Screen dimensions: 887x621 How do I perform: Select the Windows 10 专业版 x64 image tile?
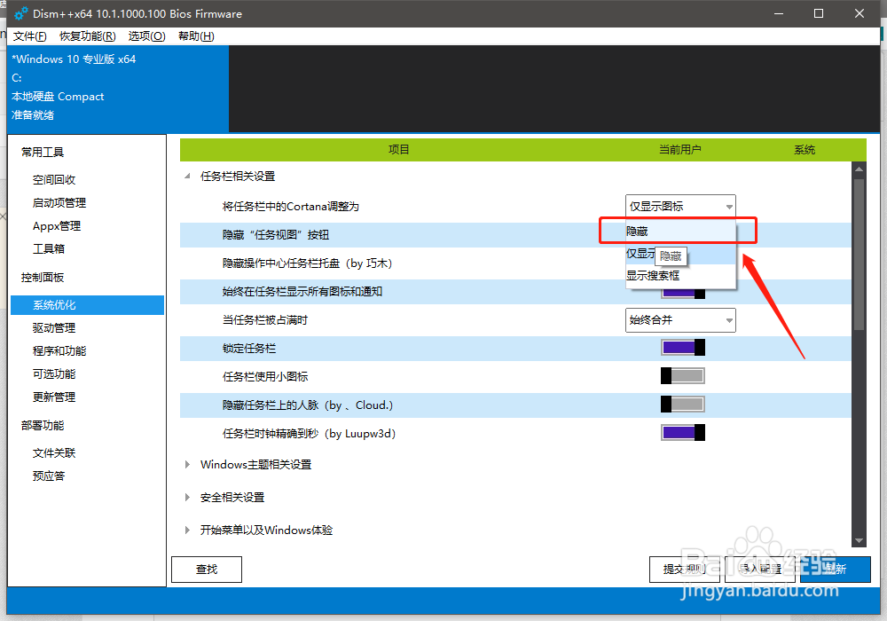point(118,89)
